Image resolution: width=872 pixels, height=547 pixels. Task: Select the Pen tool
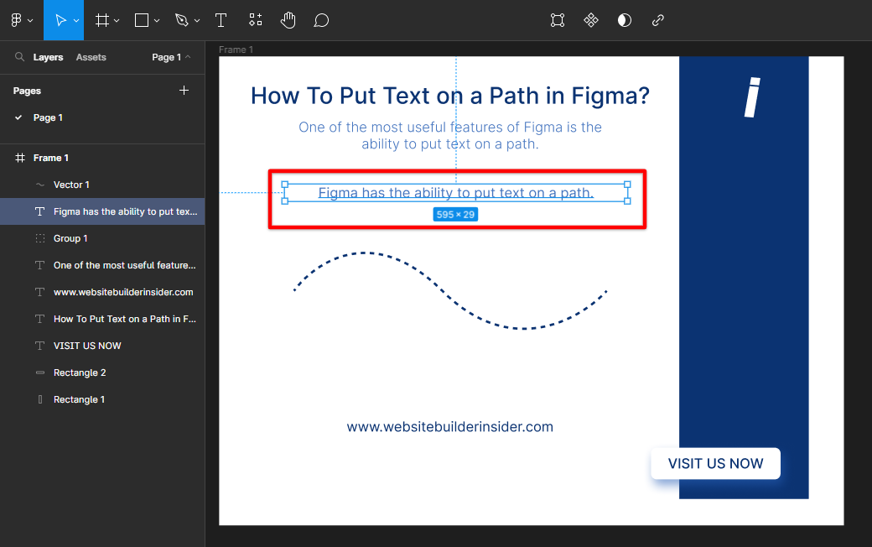point(181,20)
